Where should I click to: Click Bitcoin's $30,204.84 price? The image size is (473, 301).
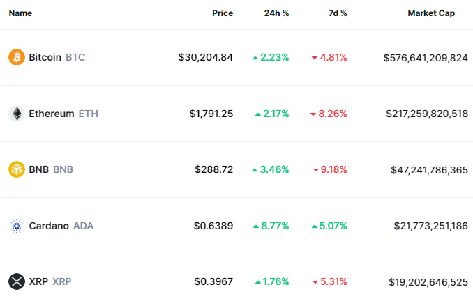(206, 57)
